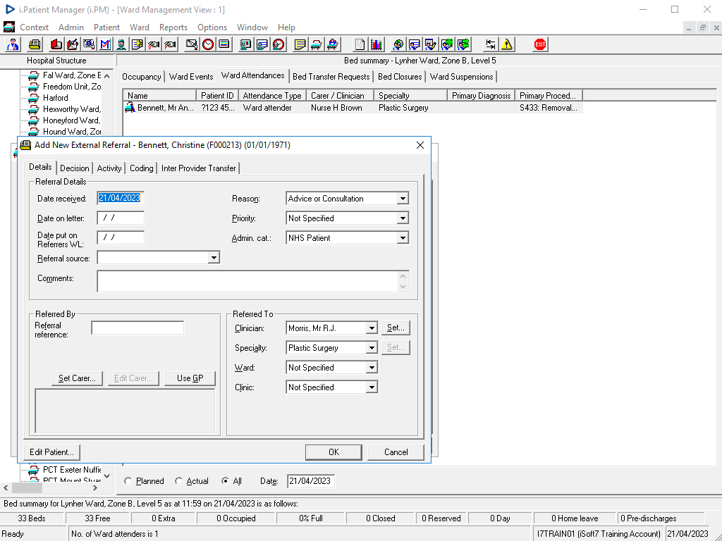Viewport: 722px width, 541px height.
Task: Open the Coding tab
Action: 141,168
